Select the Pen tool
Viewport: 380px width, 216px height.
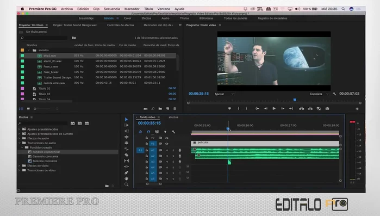(126, 172)
